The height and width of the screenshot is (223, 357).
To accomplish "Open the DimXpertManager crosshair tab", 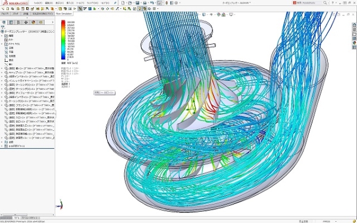I will 26,23.
